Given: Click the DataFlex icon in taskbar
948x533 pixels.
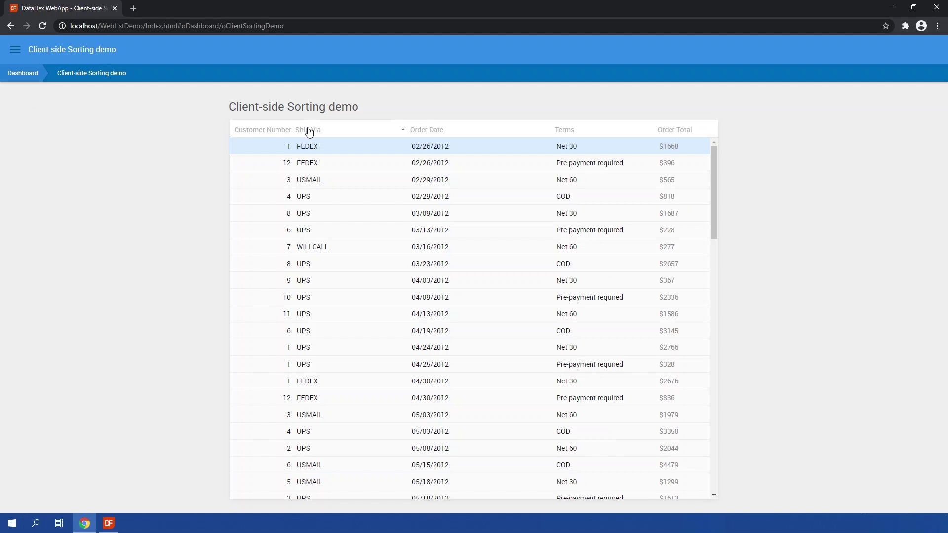Looking at the screenshot, I should click(x=109, y=523).
